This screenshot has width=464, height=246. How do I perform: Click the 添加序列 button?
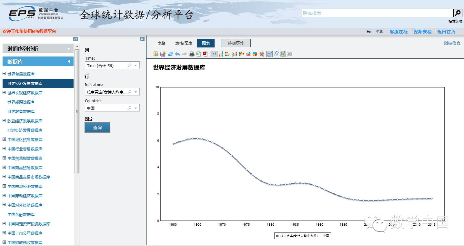(236, 43)
